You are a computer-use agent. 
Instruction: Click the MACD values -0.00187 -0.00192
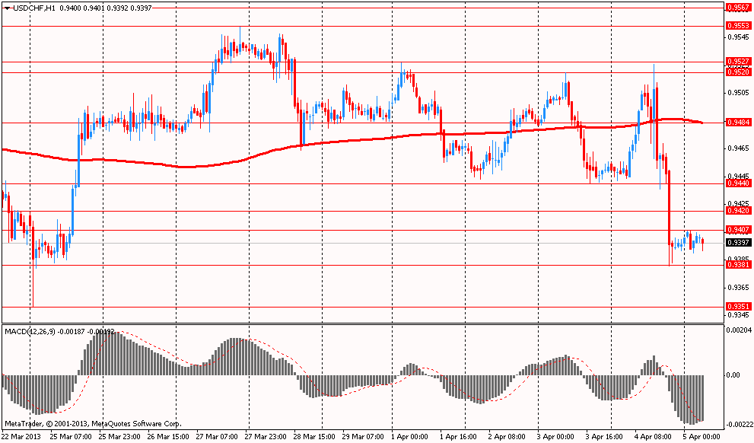tap(87, 331)
